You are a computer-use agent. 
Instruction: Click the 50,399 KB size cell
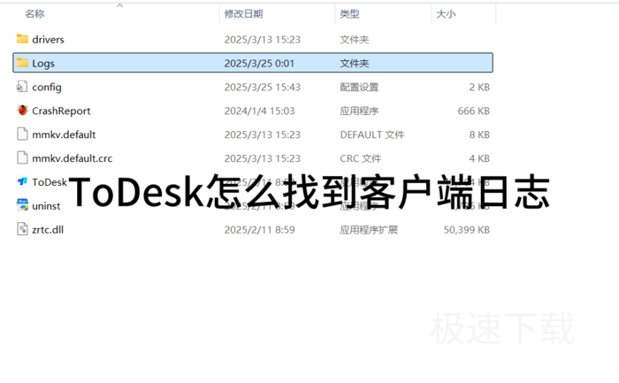[x=467, y=229]
